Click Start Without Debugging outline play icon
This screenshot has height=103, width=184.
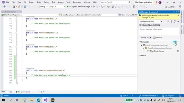(x=94, y=7)
